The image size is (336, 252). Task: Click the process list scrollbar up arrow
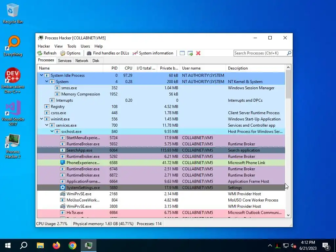[x=288, y=67]
